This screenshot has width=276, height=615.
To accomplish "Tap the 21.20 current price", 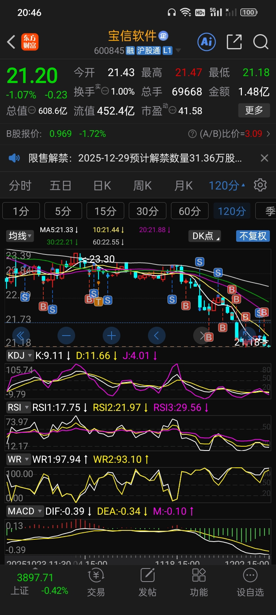I will pyautogui.click(x=32, y=75).
